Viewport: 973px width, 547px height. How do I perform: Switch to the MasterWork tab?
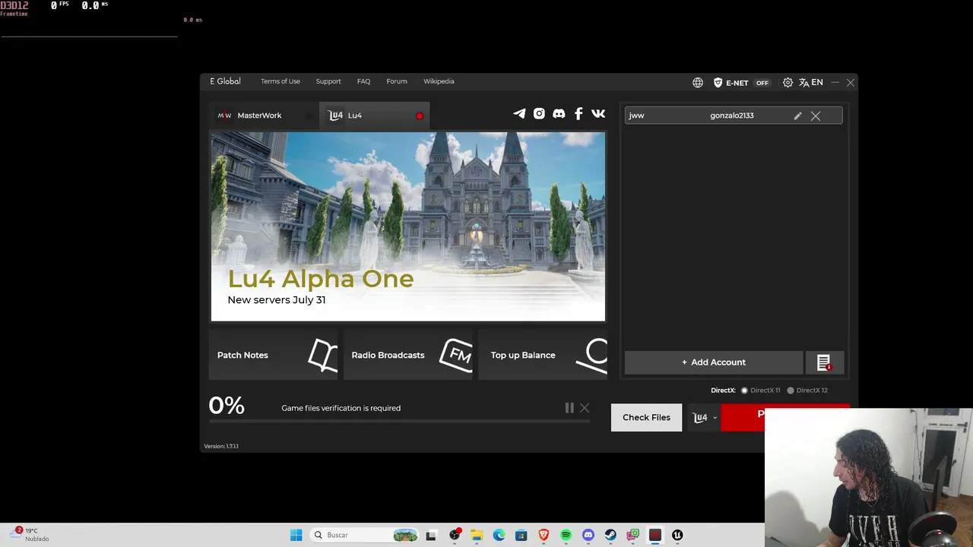coord(265,115)
